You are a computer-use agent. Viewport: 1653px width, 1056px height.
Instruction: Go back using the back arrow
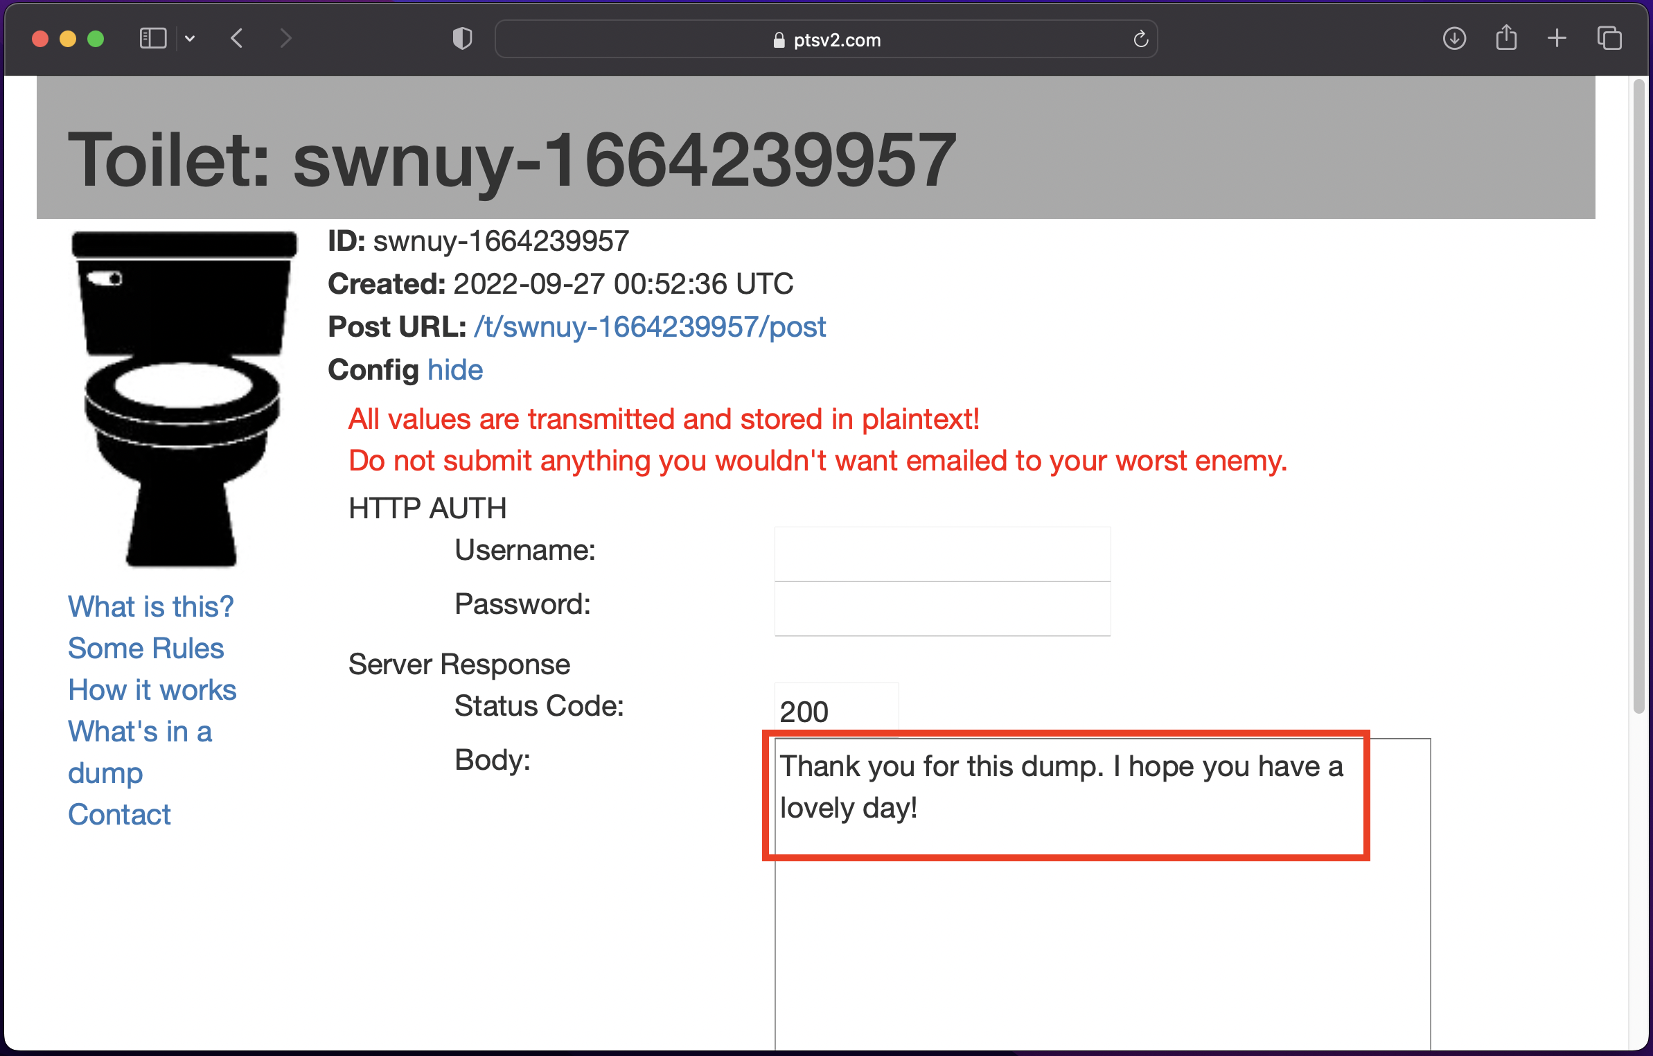[237, 39]
